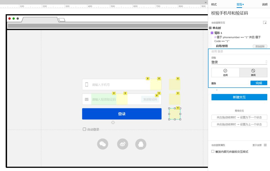Click the 请输入手机号 input field
This screenshot has height=171, width=270.
122,84
